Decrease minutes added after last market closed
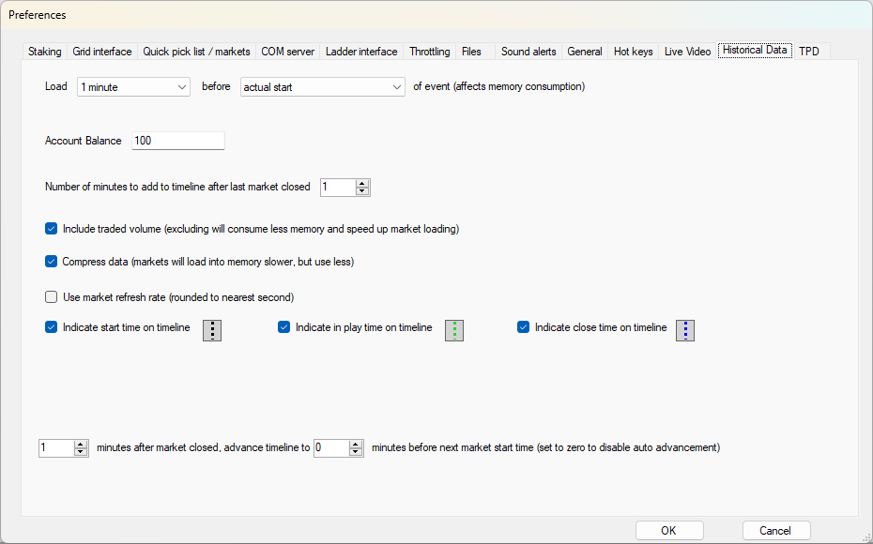The image size is (873, 544). (362, 191)
